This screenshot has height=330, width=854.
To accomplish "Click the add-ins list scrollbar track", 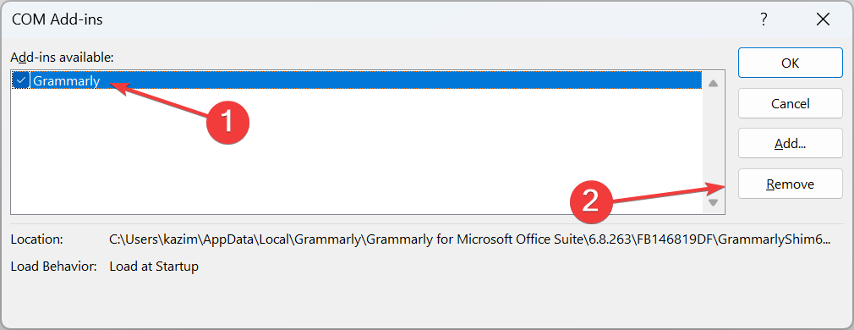I will 713,143.
